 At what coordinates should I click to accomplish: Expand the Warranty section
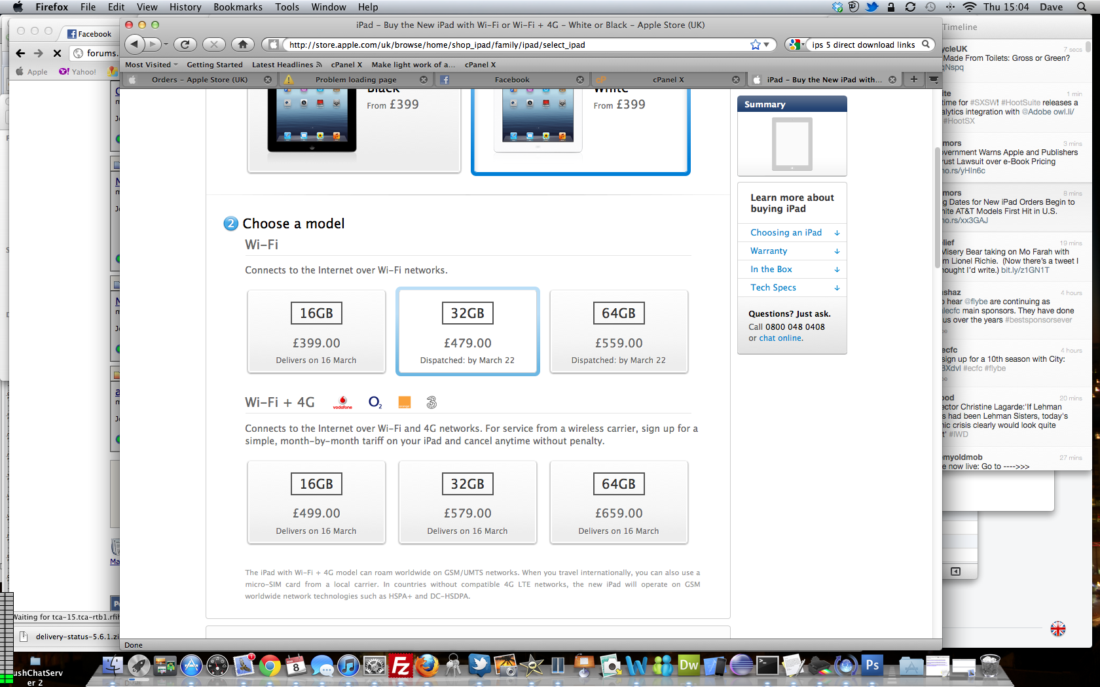point(792,251)
